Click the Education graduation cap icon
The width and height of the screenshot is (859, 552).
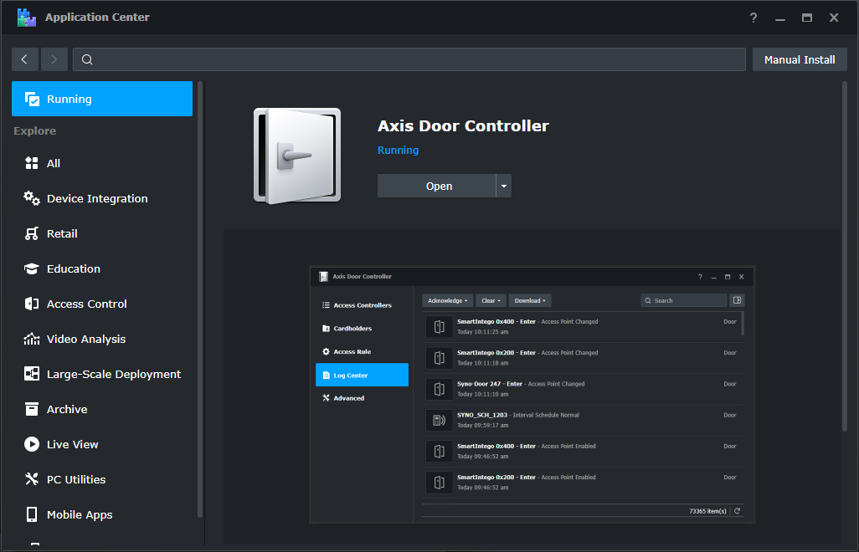[32, 268]
